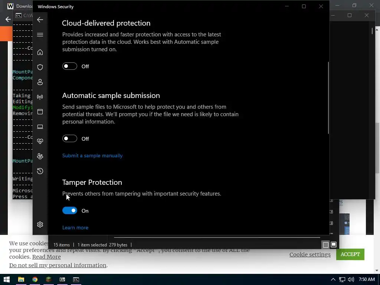Click the Tamper Protection heading
The width and height of the screenshot is (380, 285).
pos(92,182)
